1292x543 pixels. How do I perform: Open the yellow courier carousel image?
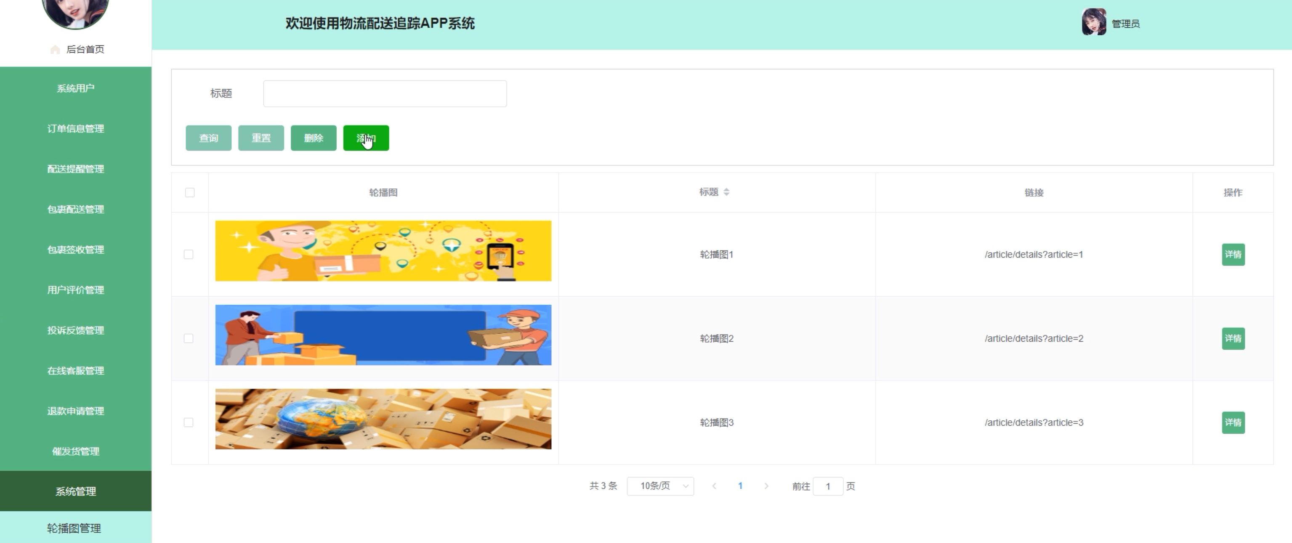(383, 251)
